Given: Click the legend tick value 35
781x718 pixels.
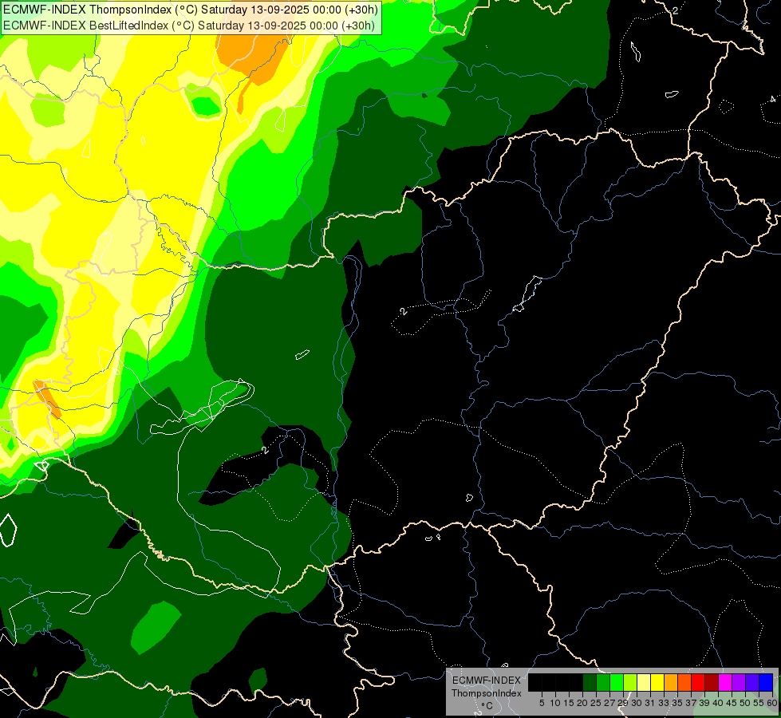Looking at the screenshot, I should pyautogui.click(x=677, y=703).
